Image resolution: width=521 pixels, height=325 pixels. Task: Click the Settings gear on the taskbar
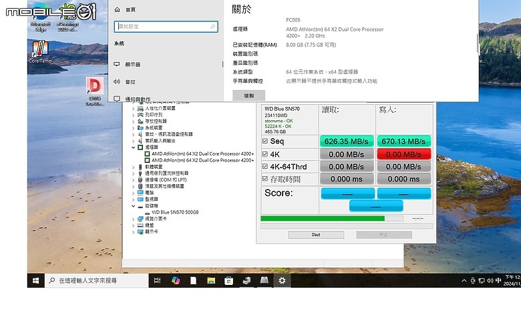pyautogui.click(x=282, y=281)
